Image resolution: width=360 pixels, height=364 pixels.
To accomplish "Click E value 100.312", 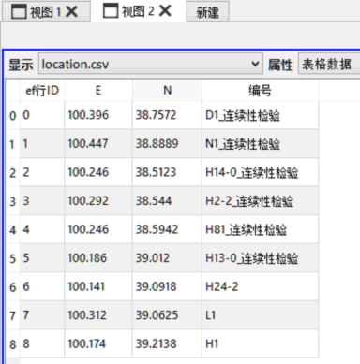I will 98,315.
